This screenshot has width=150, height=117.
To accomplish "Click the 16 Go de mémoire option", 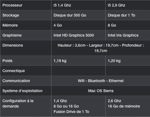I will [124, 106].
